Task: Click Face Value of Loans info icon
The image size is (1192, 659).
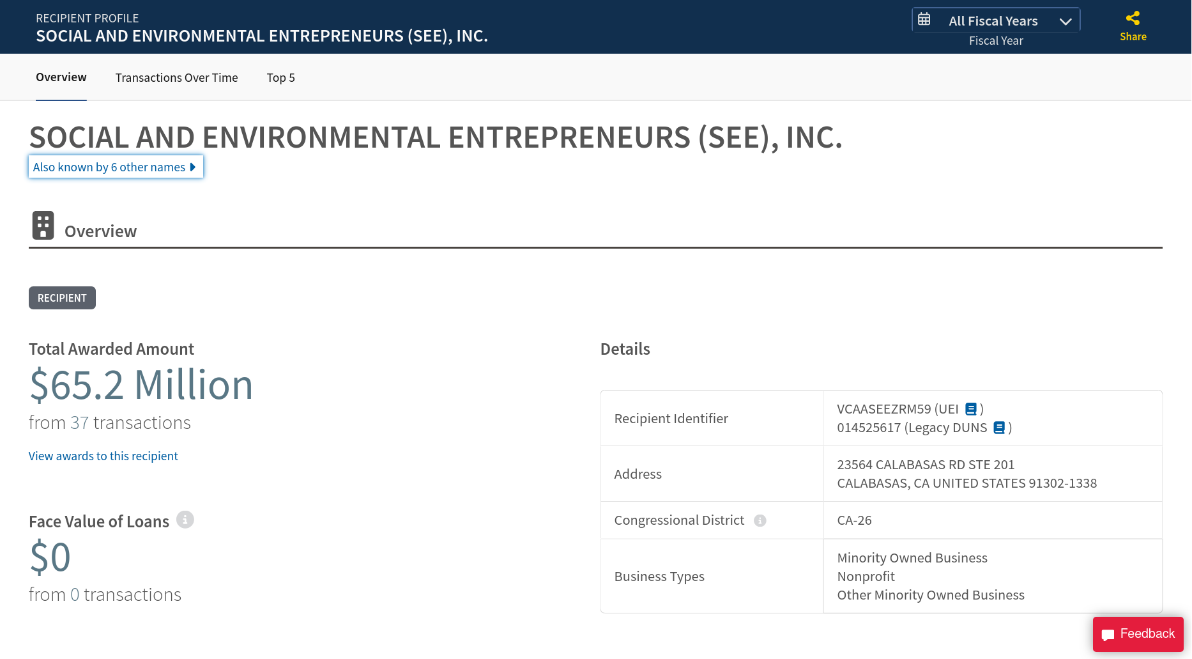Action: tap(185, 520)
